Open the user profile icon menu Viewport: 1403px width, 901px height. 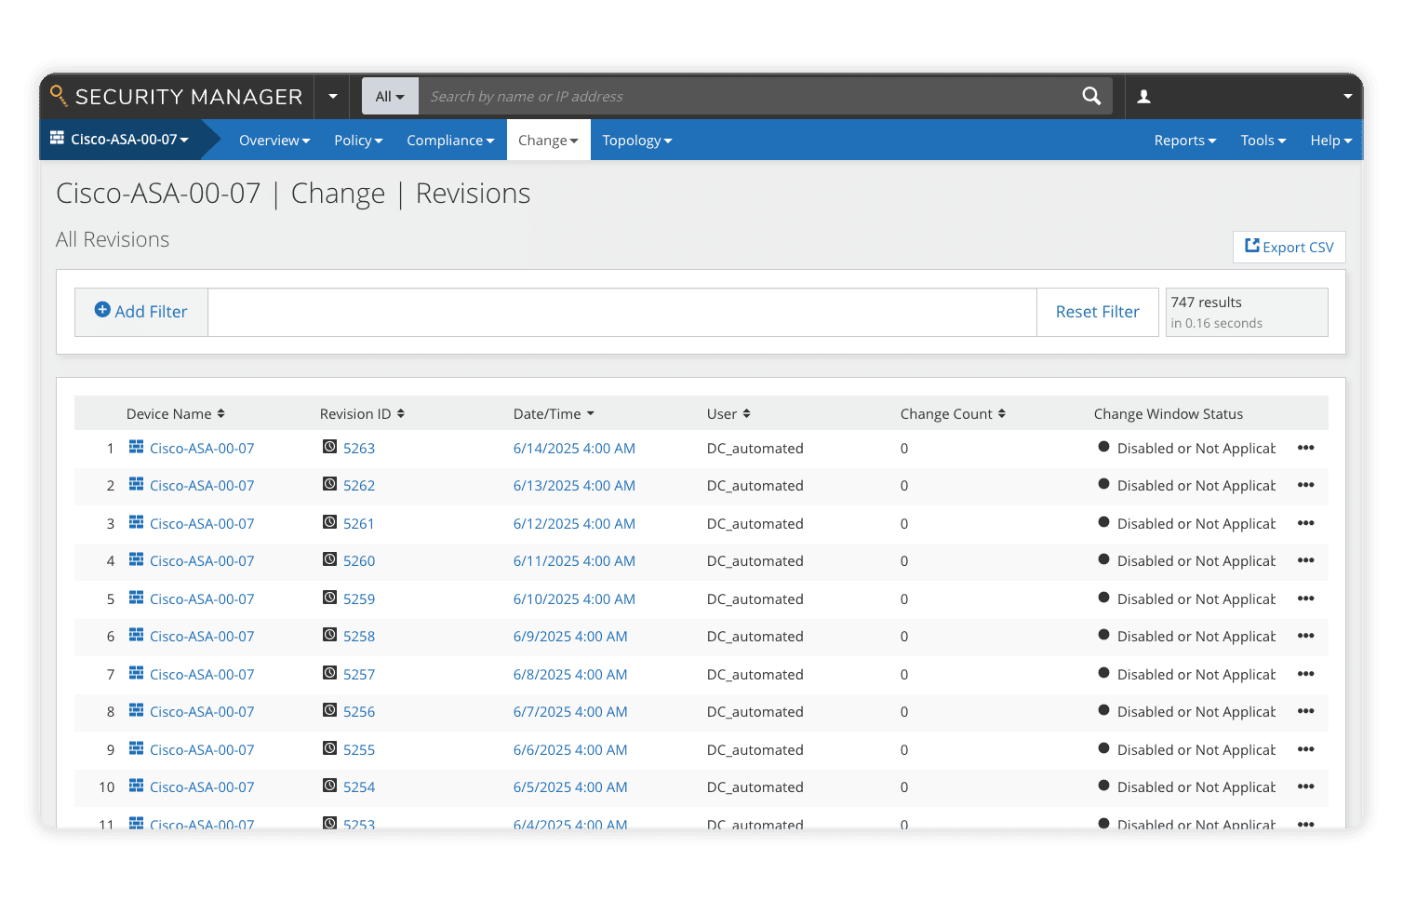(1144, 97)
